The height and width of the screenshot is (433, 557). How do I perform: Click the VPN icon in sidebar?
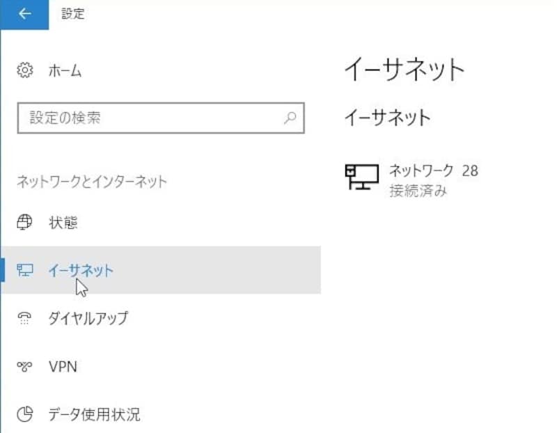25,366
